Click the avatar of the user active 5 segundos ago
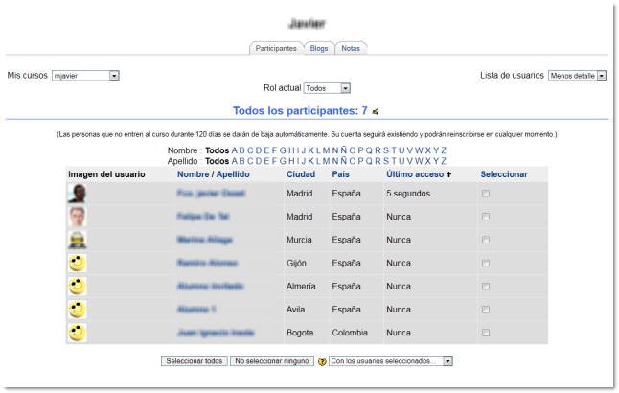 77,194
